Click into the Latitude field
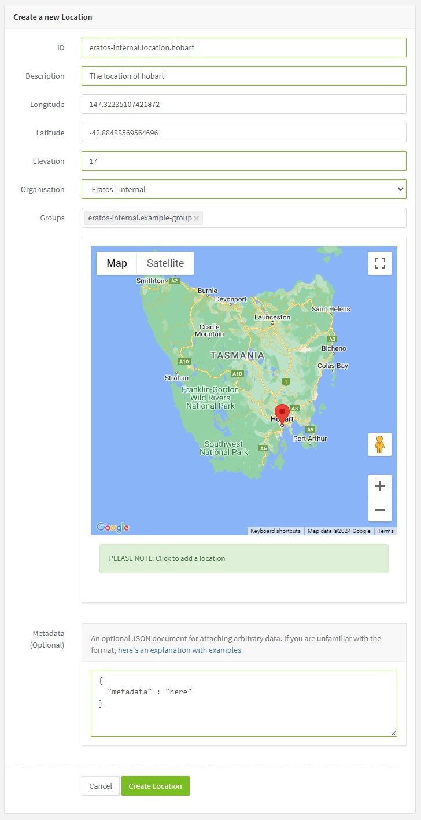 click(x=244, y=133)
